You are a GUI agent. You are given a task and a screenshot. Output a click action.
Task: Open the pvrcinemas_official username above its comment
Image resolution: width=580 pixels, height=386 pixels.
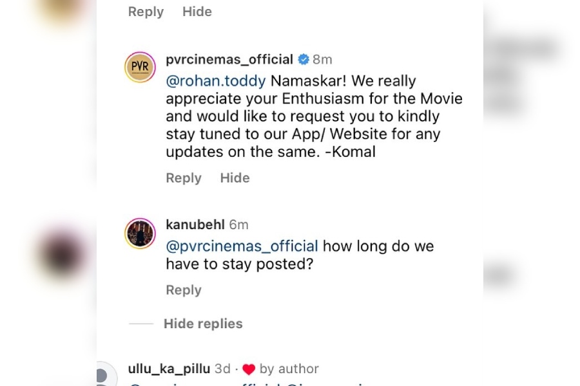[229, 60]
